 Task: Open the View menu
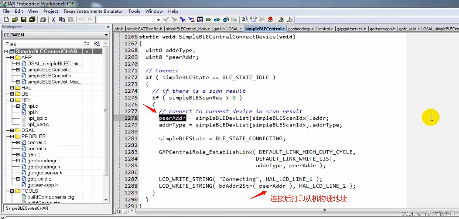(x=33, y=11)
